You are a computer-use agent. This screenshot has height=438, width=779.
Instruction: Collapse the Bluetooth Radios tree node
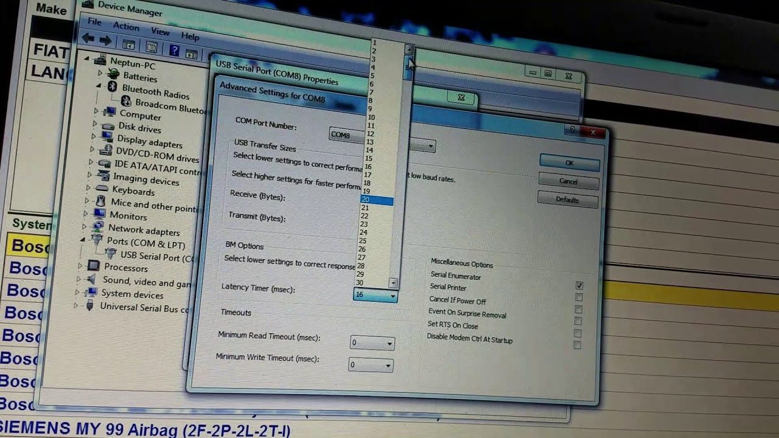tap(99, 86)
